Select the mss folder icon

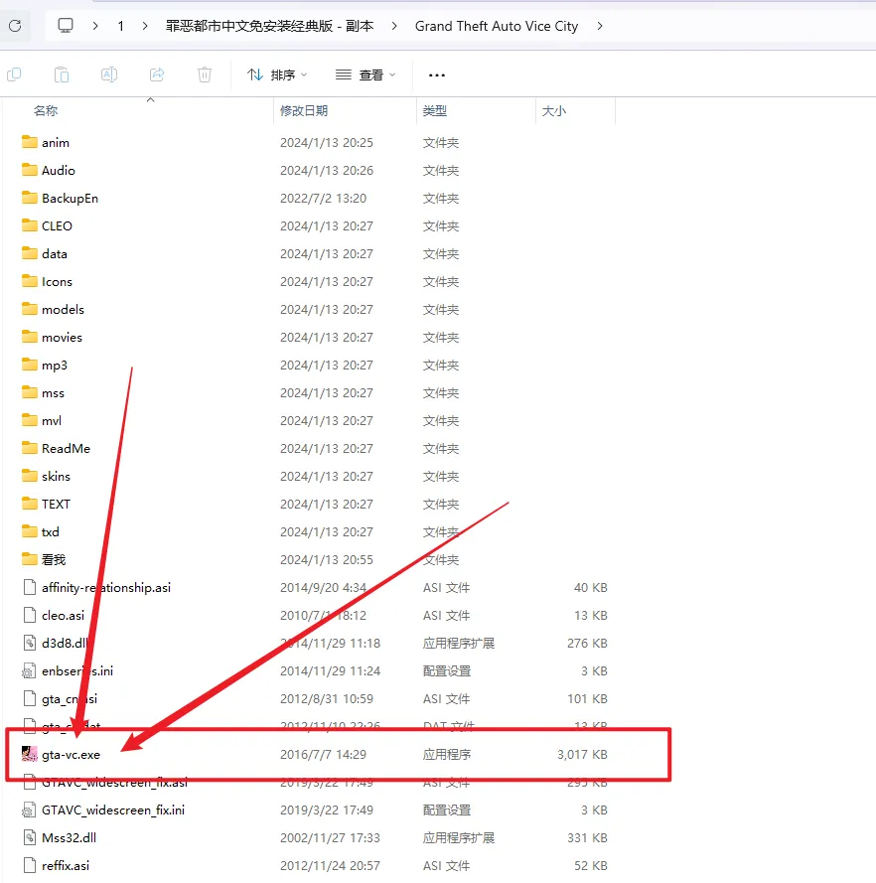pos(29,392)
